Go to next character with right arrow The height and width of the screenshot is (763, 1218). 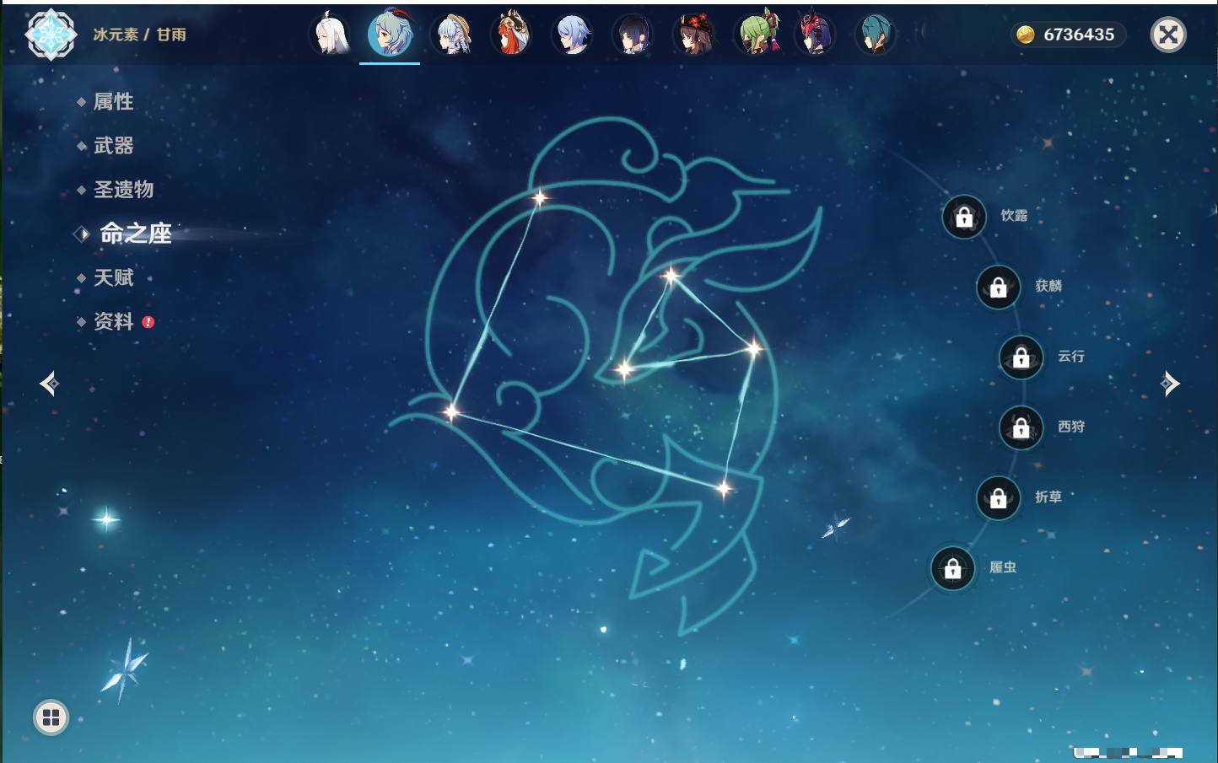1170,384
